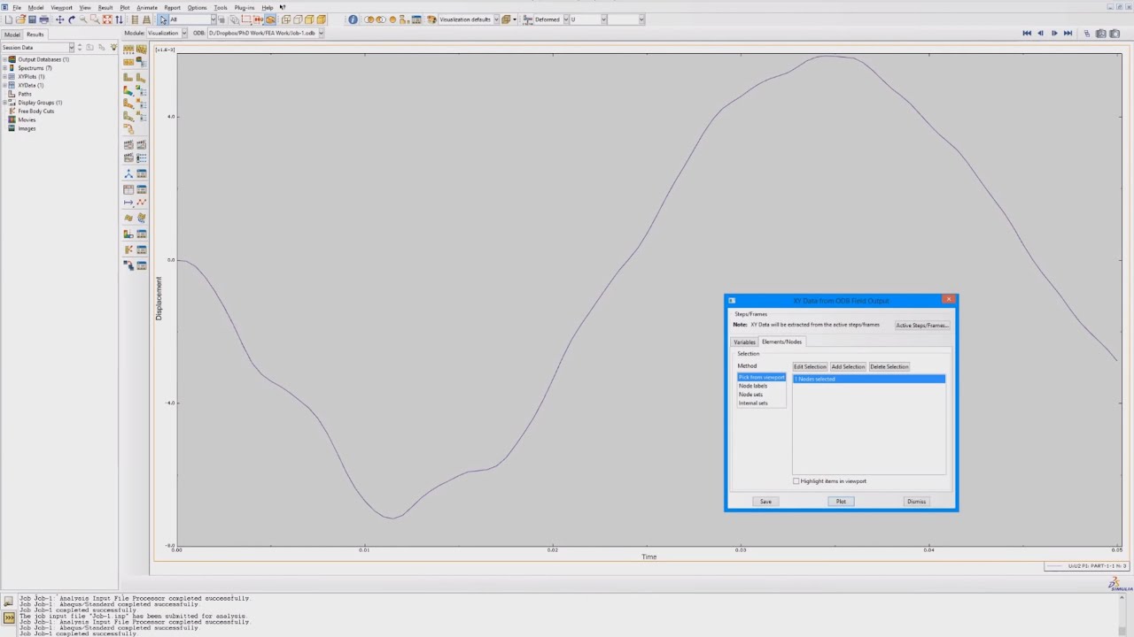Screen dimensions: 1134x637
Task: Click the blue Query information icon
Action: (x=353, y=19)
